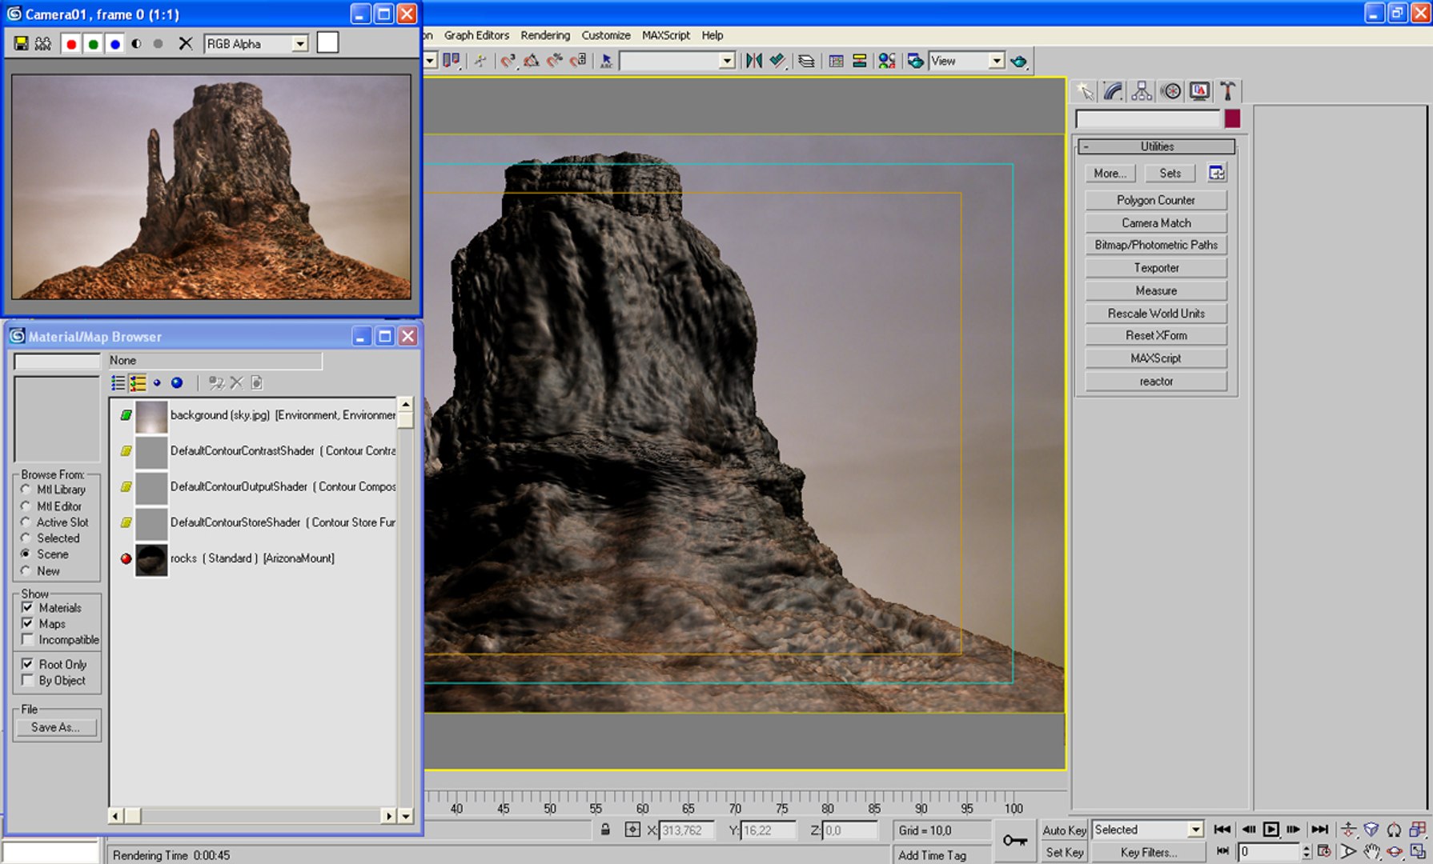Switch browser to View List + Icons
The image size is (1433, 864).
(138, 383)
